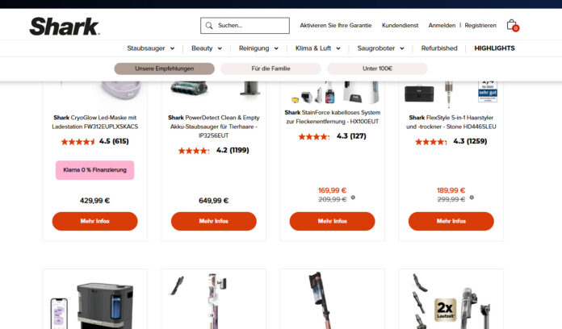Screen dimensions: 562x329
Task: Click into the Suchen search field
Action: click(x=245, y=26)
